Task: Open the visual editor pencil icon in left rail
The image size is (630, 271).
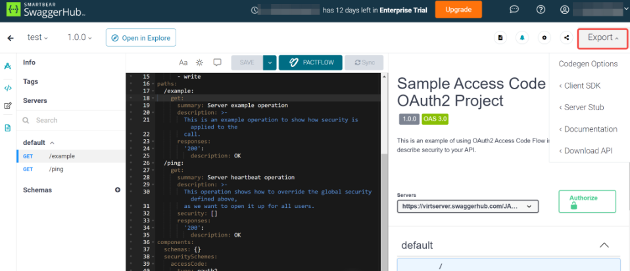Action: (8, 106)
